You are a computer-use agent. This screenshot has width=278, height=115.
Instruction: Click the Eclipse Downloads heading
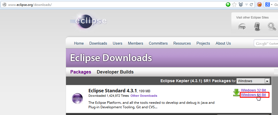pyautogui.click(x=111, y=58)
